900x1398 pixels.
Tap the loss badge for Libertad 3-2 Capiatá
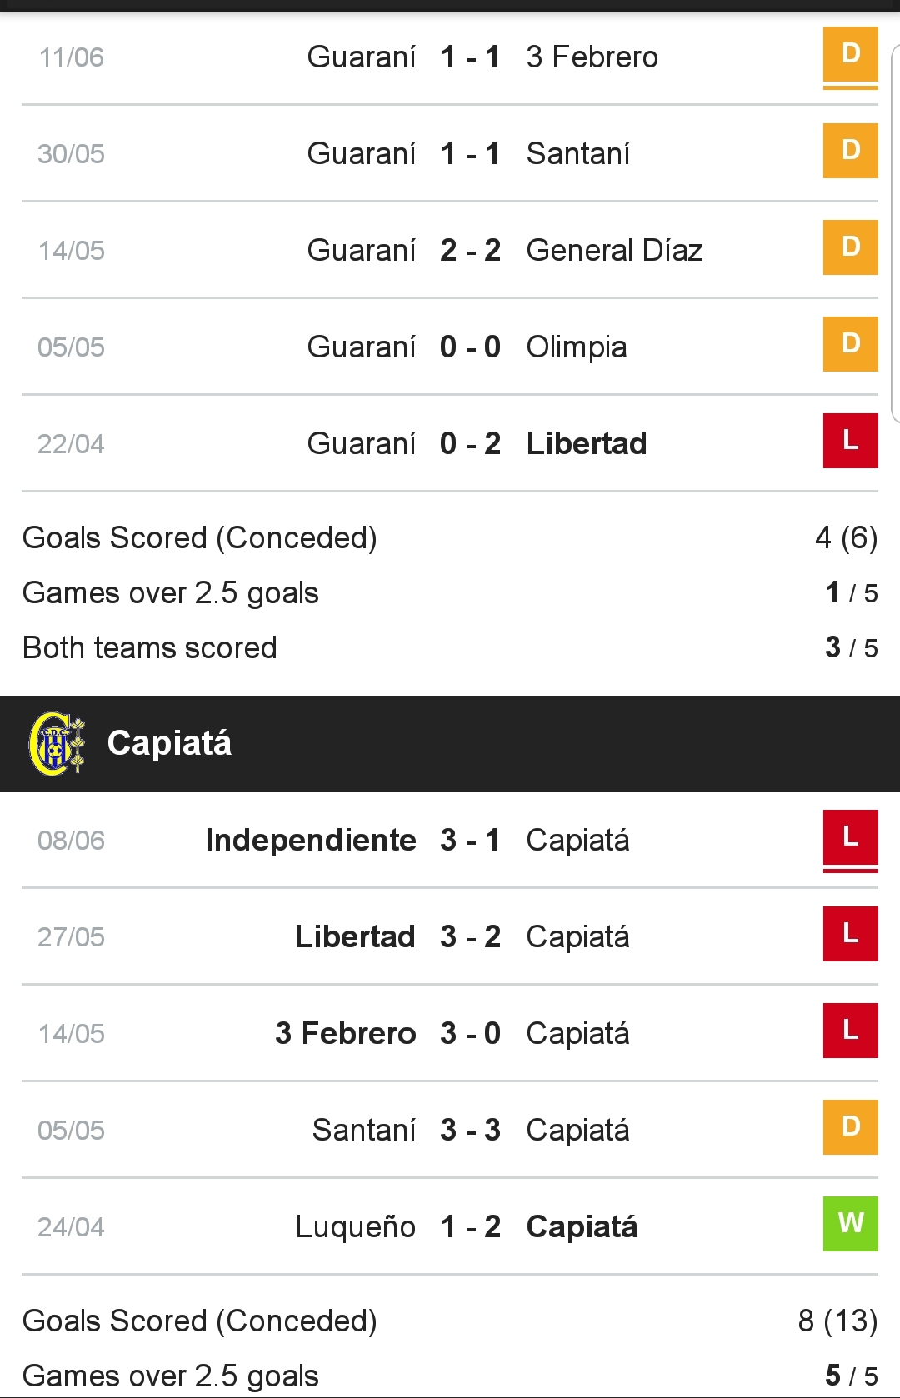click(850, 934)
